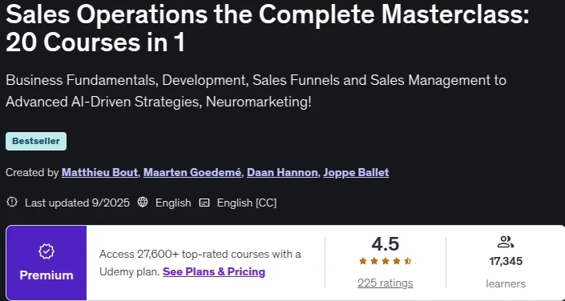
Task: Open Maarten Goedemé's instructor profile
Action: tap(192, 172)
